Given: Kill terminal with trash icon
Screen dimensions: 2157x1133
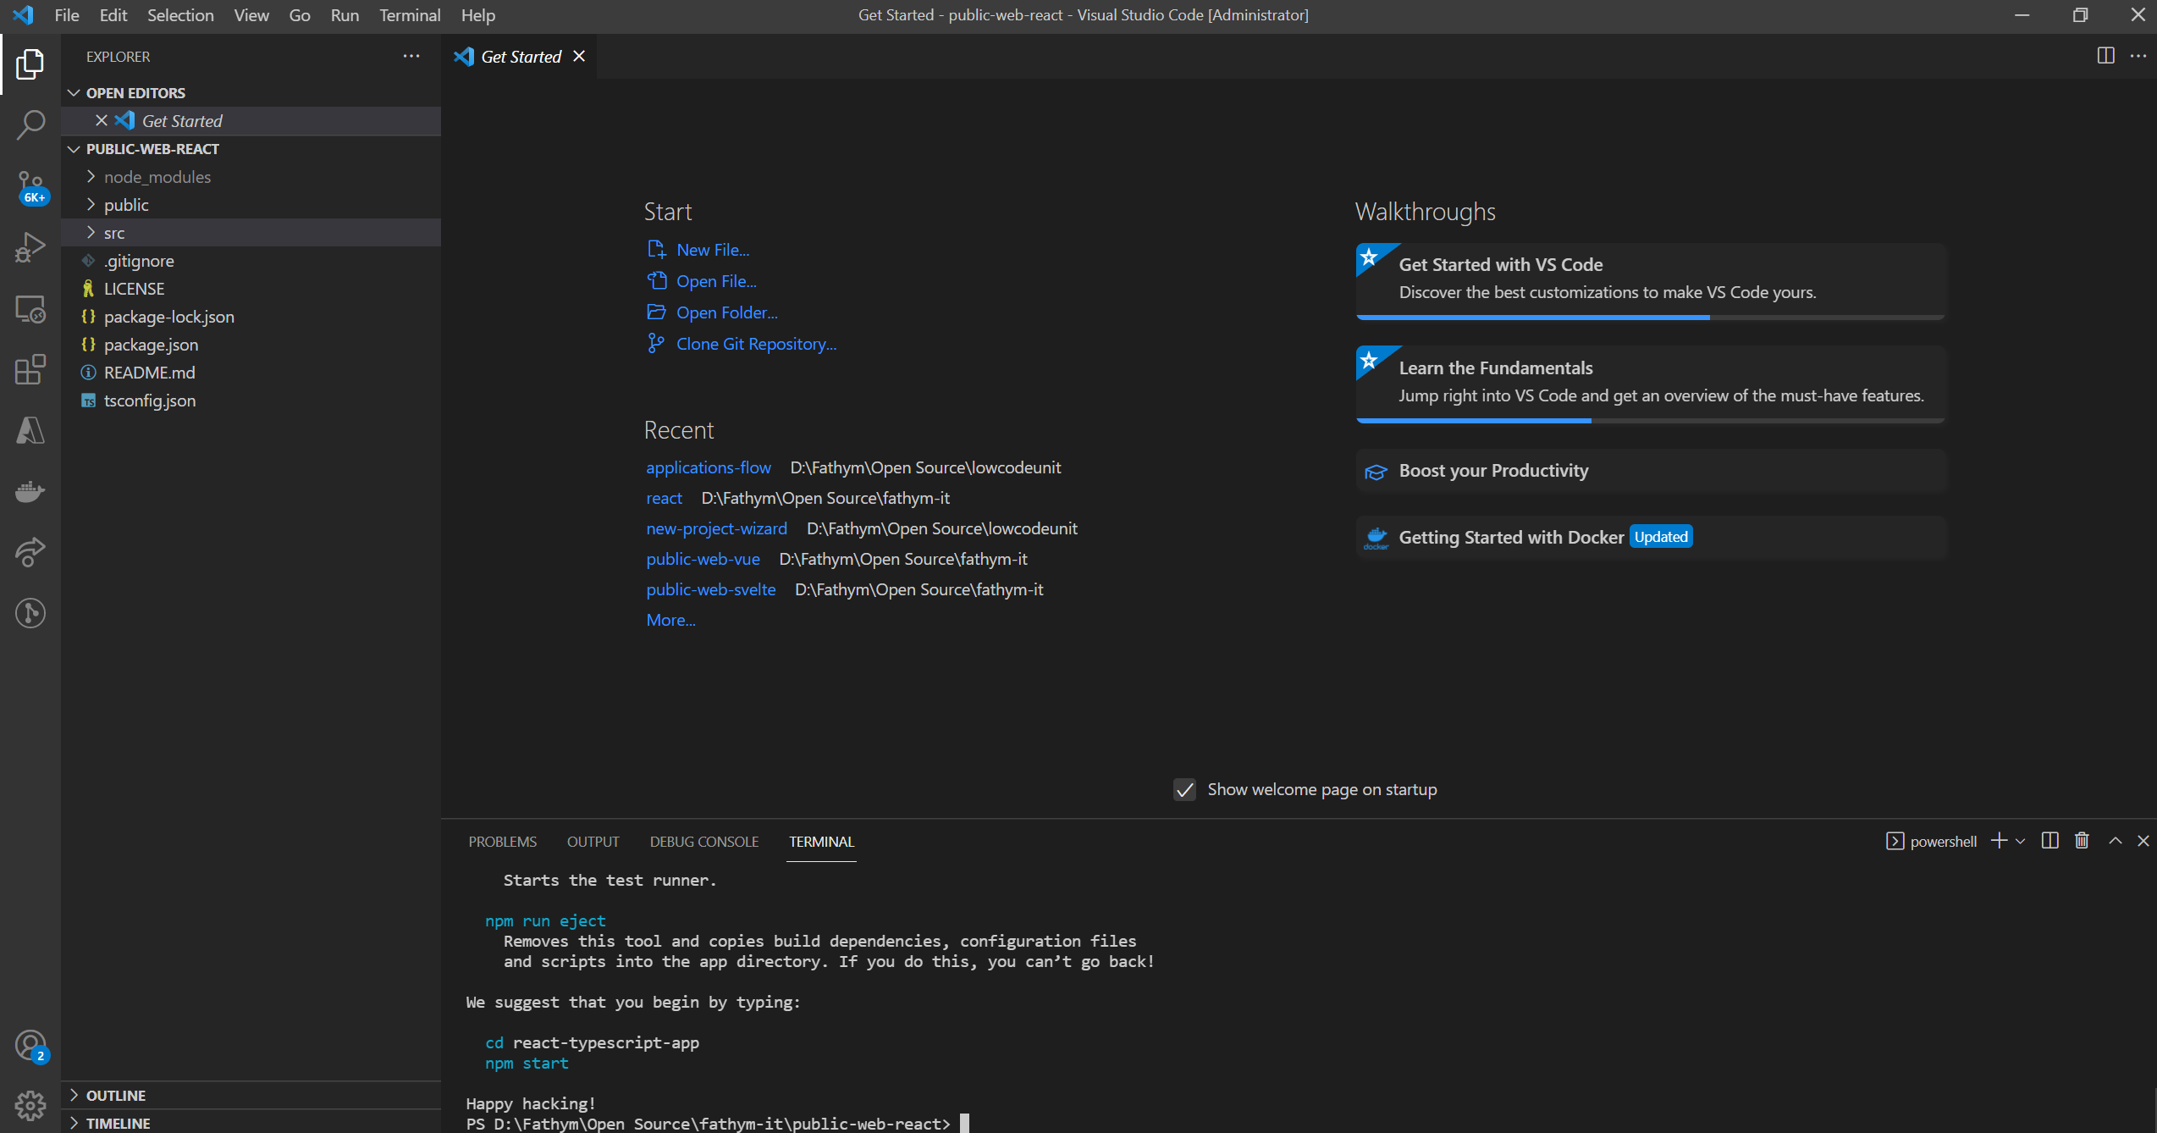Looking at the screenshot, I should (2082, 840).
